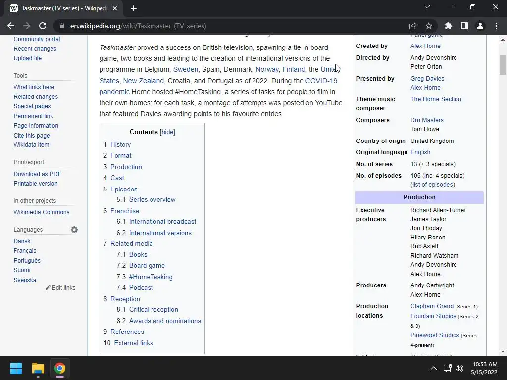The width and height of the screenshot is (507, 380).
Task: Go to Episodes section in Contents
Action: pos(123,190)
